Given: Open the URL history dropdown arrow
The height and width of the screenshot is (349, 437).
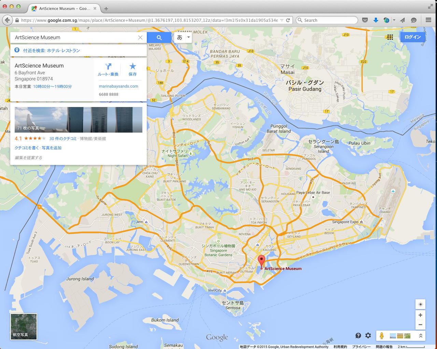Looking at the screenshot, I should coord(282,20).
